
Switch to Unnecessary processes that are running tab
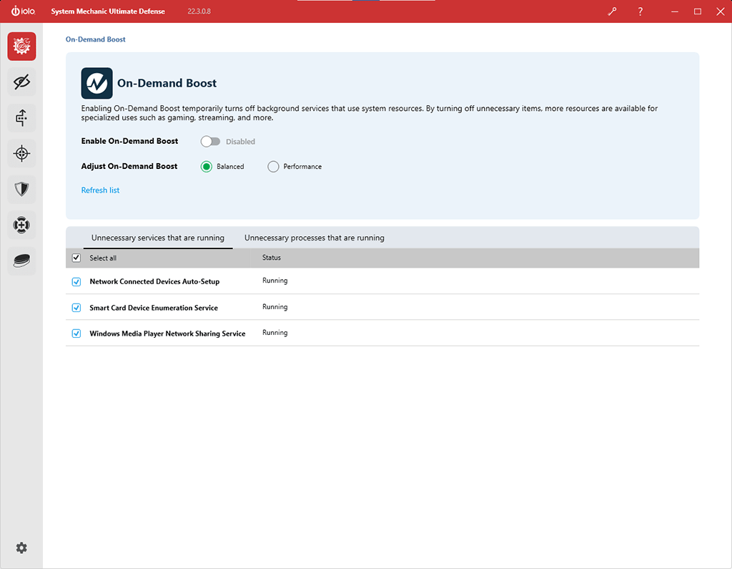click(x=314, y=238)
